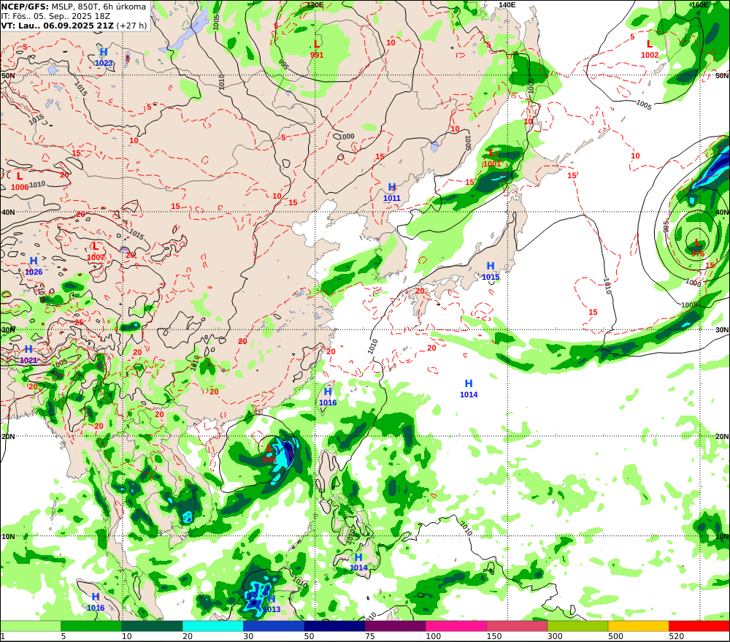
Task: Click the legend value '75'
Action: click(x=369, y=636)
